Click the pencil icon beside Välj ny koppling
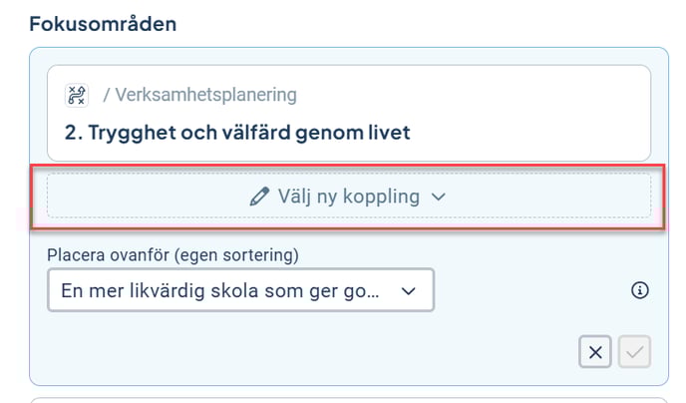The width and height of the screenshot is (686, 403). pos(260,197)
